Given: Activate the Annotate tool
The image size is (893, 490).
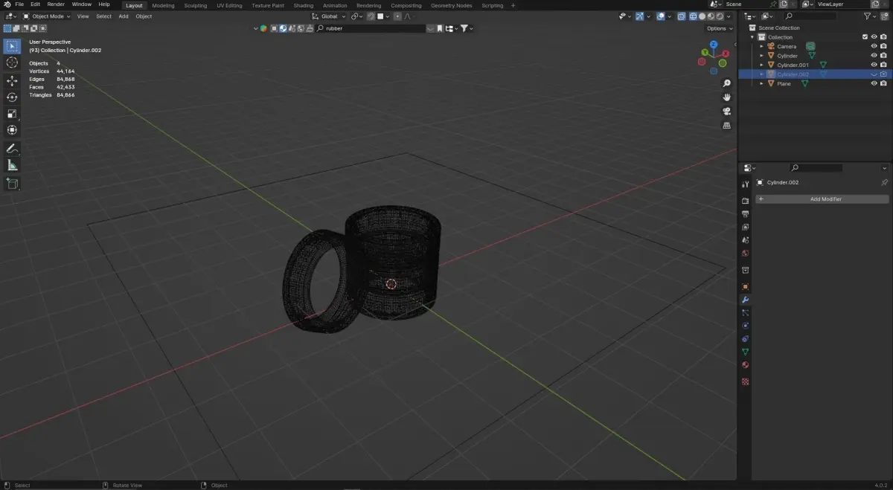Looking at the screenshot, I should click(12, 149).
